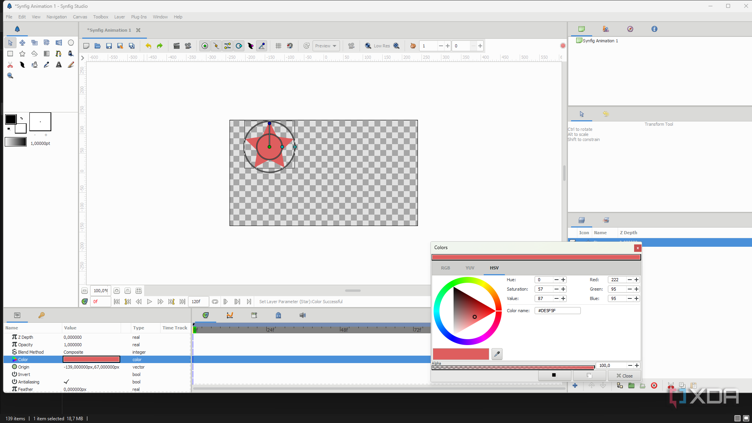Open file with the folder icon
752x423 pixels.
point(98,46)
